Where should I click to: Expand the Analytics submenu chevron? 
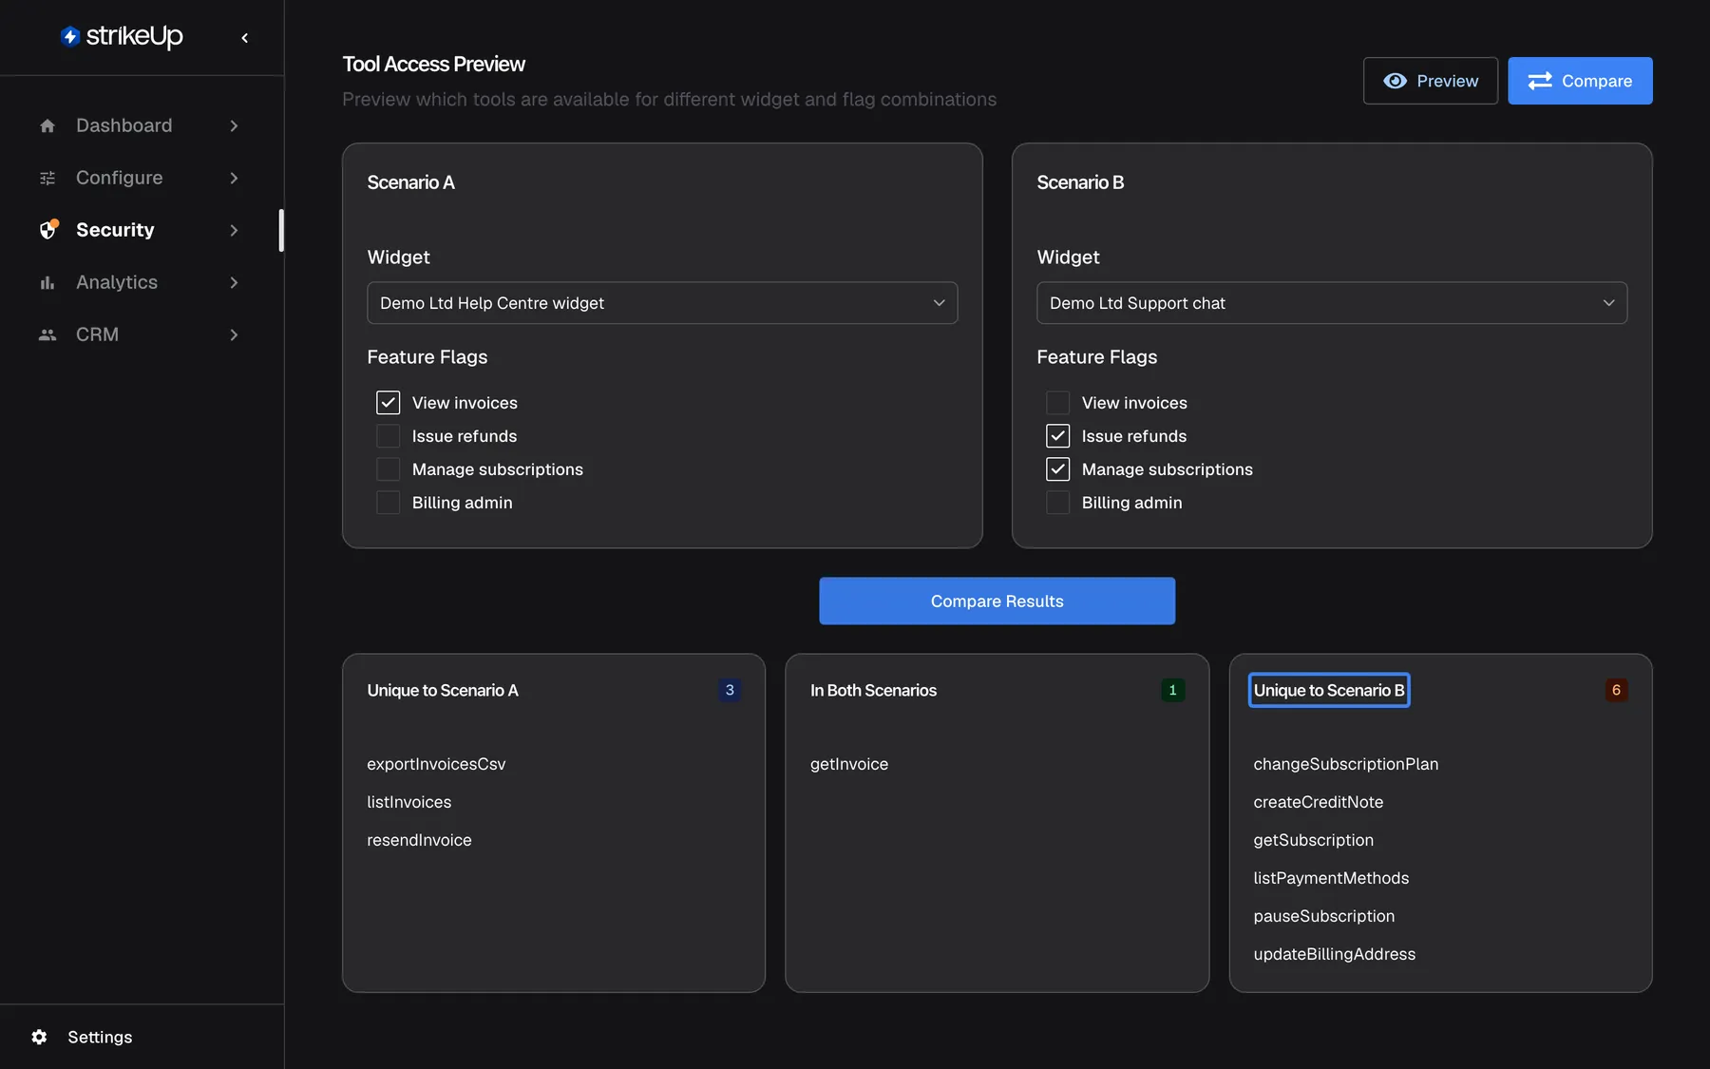(x=234, y=282)
